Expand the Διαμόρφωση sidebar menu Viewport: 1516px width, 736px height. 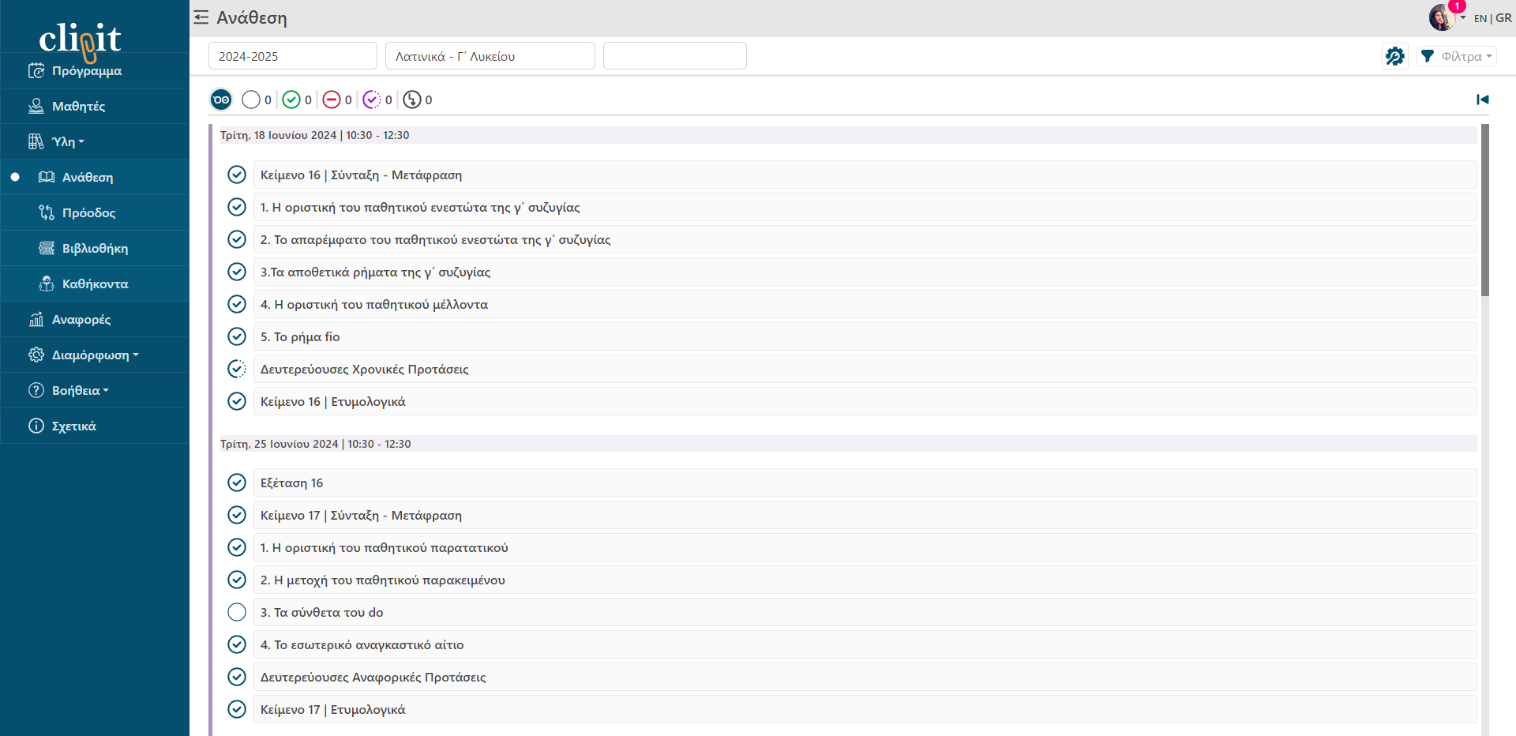90,355
